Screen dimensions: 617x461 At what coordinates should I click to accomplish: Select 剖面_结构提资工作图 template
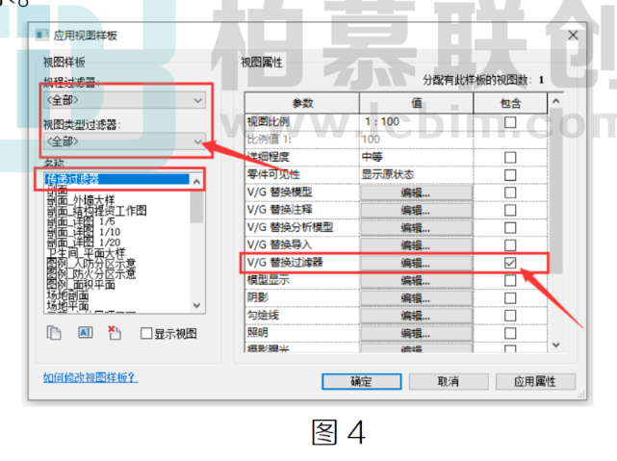(x=96, y=211)
